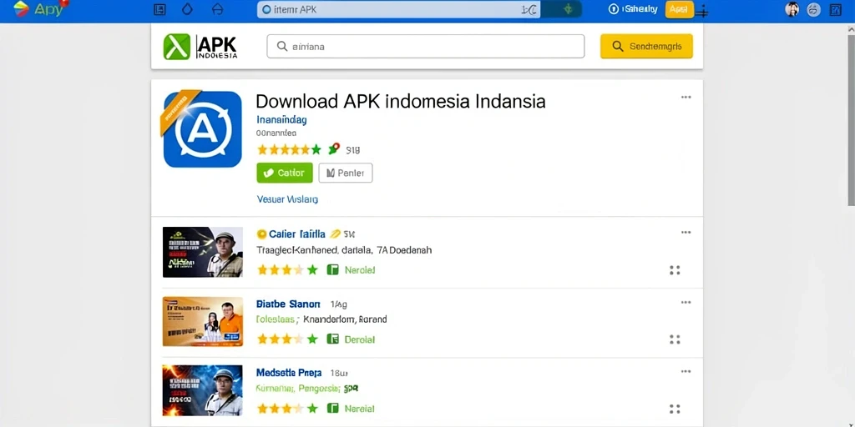Open 'Calier Iairila' app thumbnail

pos(203,252)
